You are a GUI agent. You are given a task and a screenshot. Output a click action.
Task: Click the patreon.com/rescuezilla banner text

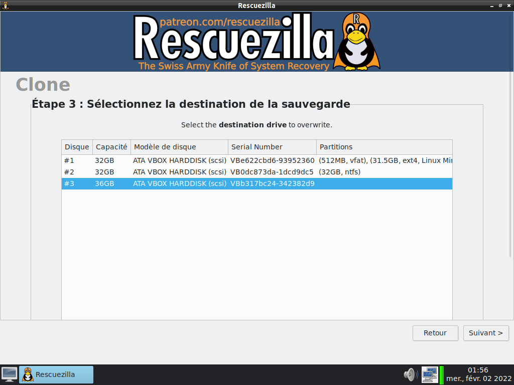point(220,22)
